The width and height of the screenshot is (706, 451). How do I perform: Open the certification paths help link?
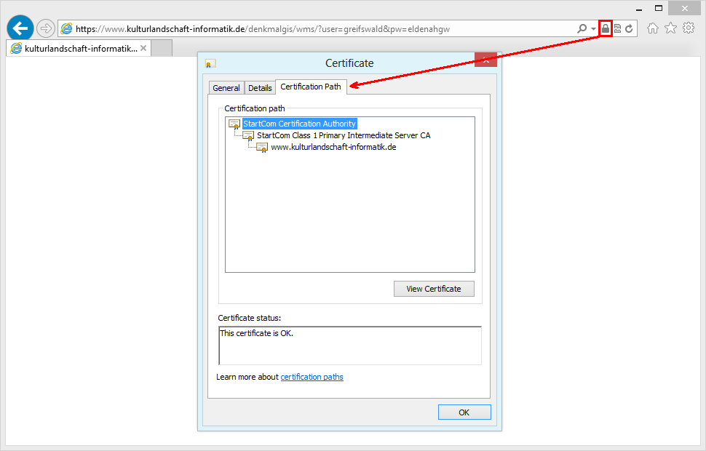click(x=312, y=377)
